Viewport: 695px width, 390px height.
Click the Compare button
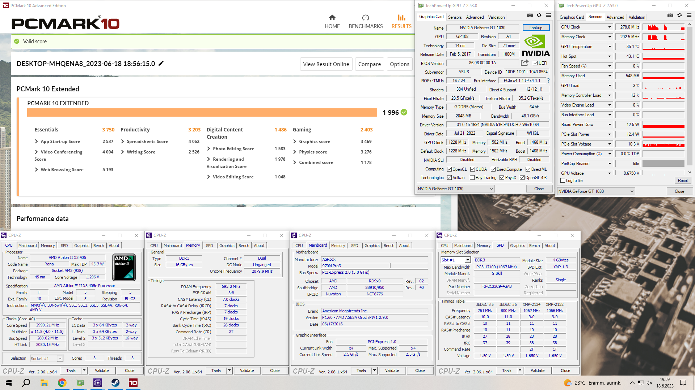pyautogui.click(x=369, y=64)
